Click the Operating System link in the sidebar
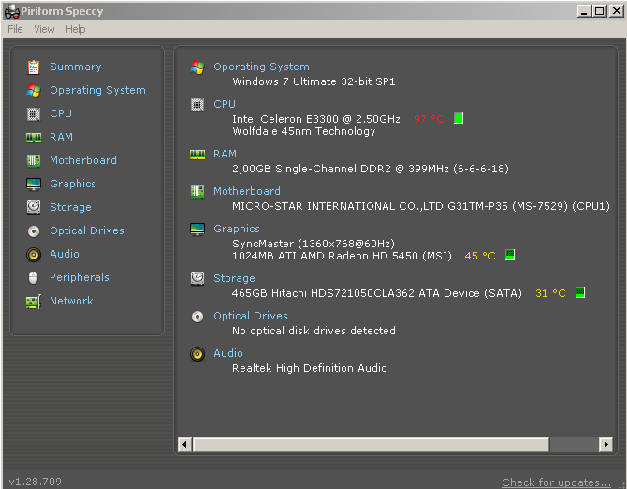This screenshot has width=627, height=489. pyautogui.click(x=97, y=90)
